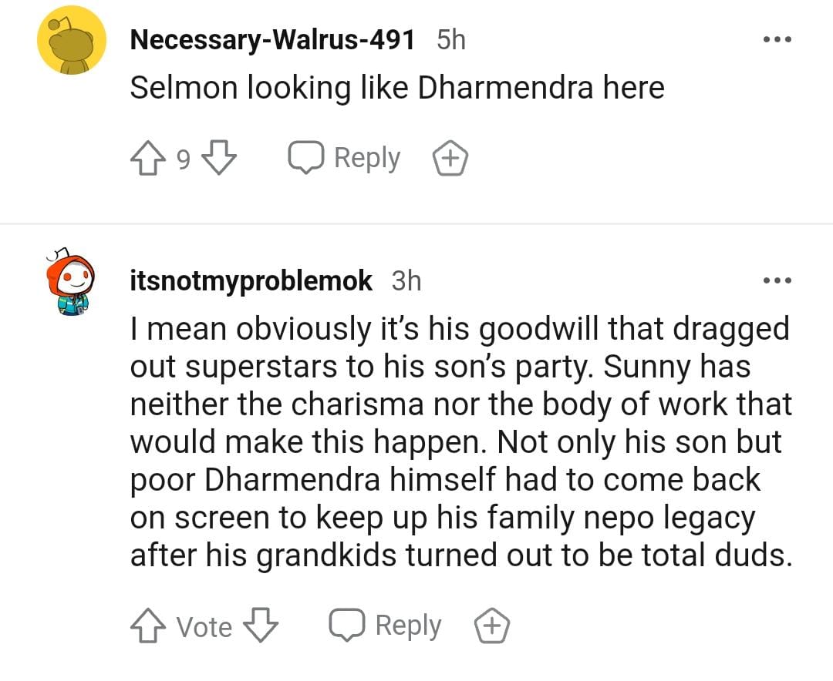Open options menu for itsnotmyproblemok's comment

pyautogui.click(x=777, y=281)
